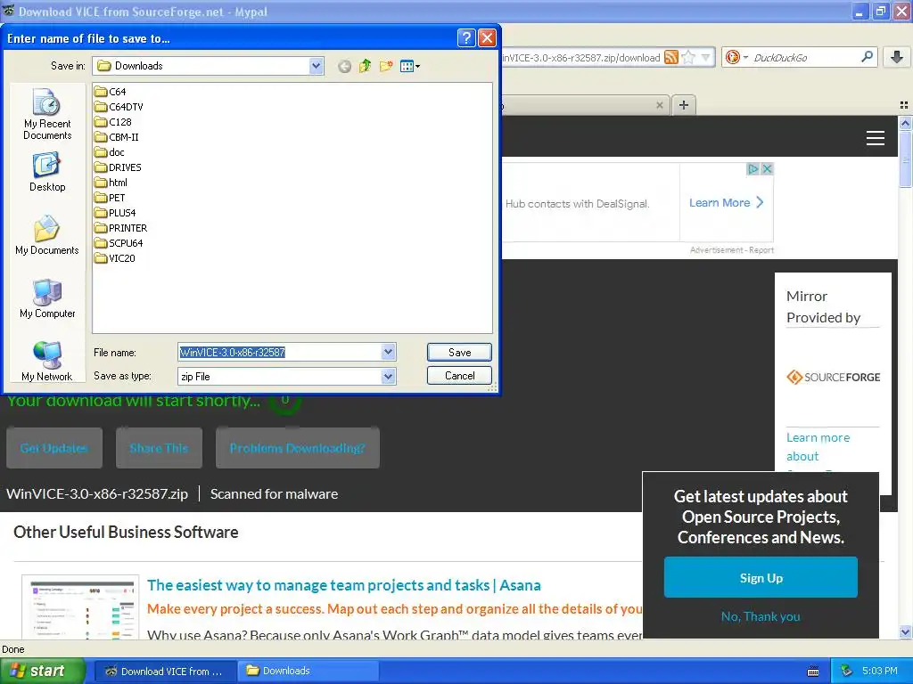
Task: Open My Documents in save dialog sidebar
Action: click(x=47, y=235)
